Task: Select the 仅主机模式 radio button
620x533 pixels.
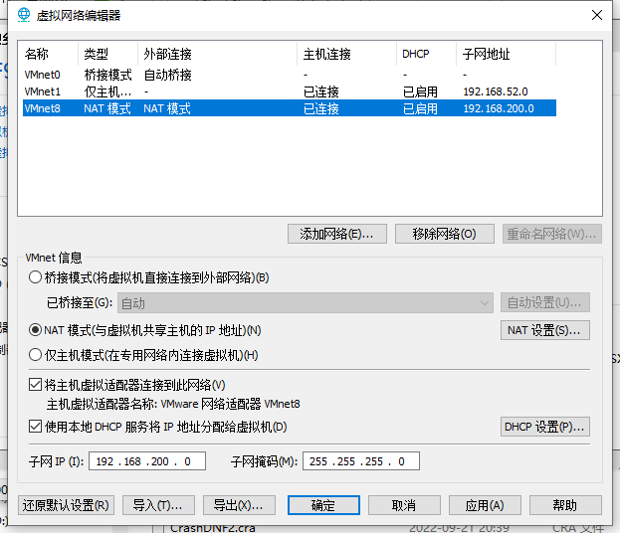Action: click(x=35, y=355)
